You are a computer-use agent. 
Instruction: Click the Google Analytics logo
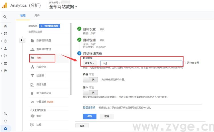(4, 5)
